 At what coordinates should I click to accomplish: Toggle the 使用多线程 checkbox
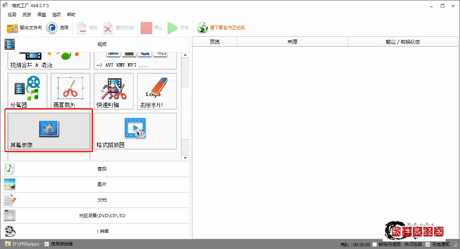pyautogui.click(x=47, y=244)
